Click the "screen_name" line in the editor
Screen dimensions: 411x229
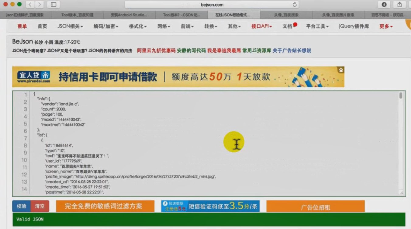76,172
